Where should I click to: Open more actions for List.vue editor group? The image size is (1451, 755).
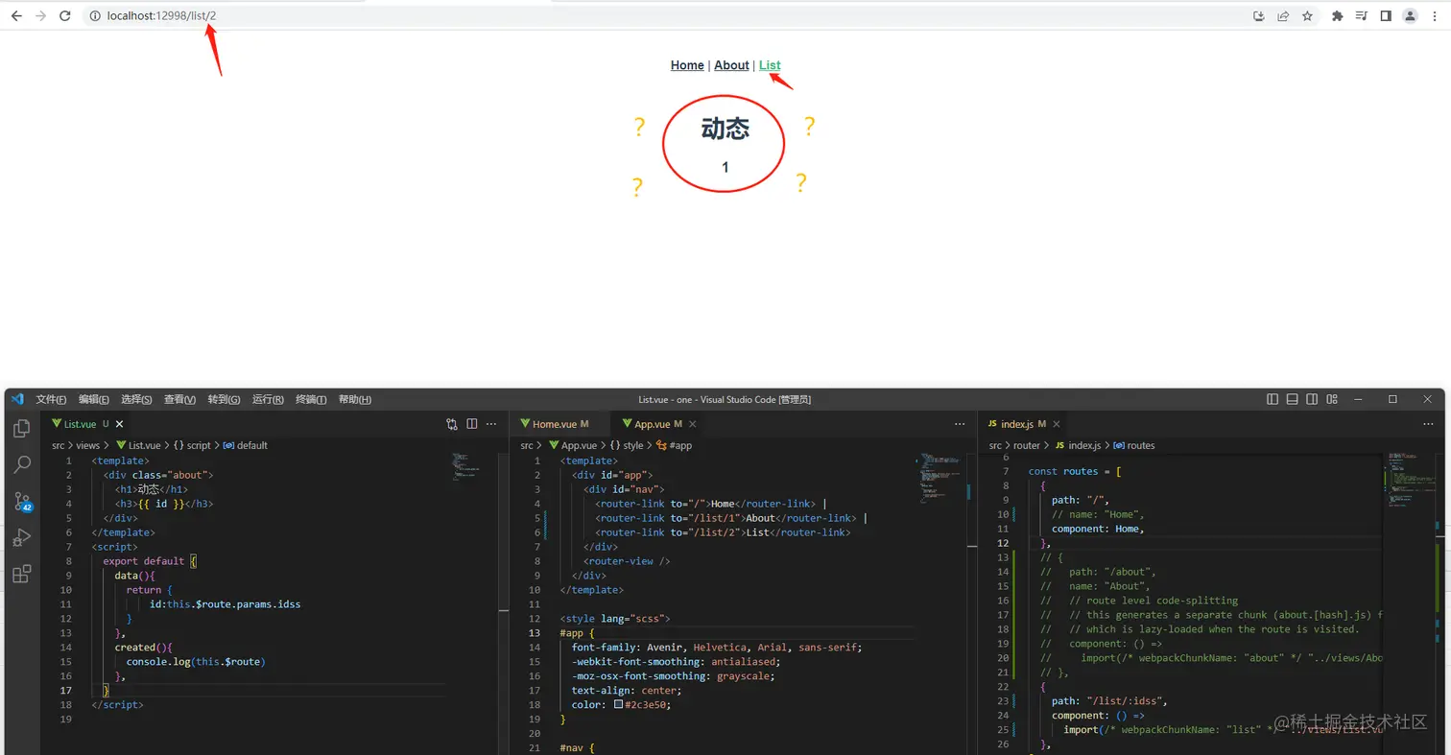pyautogui.click(x=491, y=424)
